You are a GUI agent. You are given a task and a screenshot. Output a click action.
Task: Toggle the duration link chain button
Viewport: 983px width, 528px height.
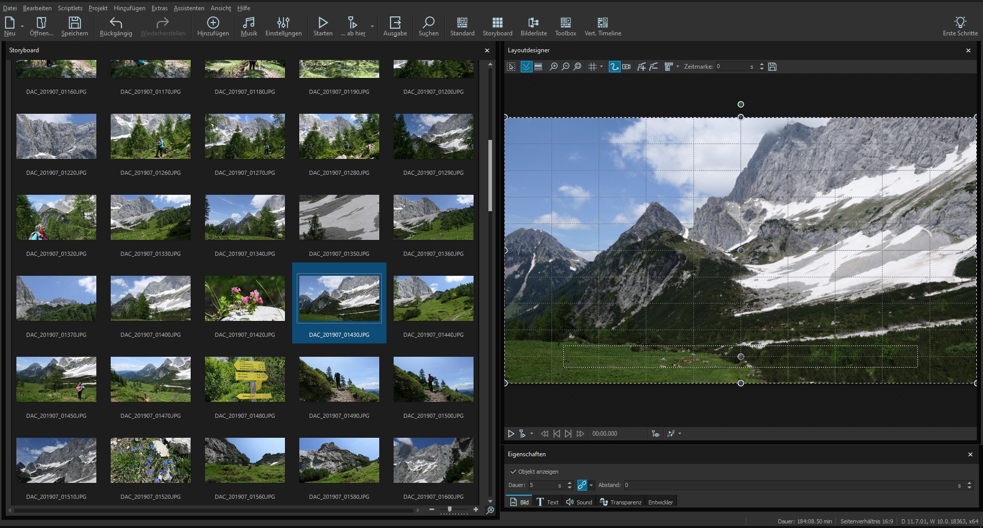tap(582, 485)
